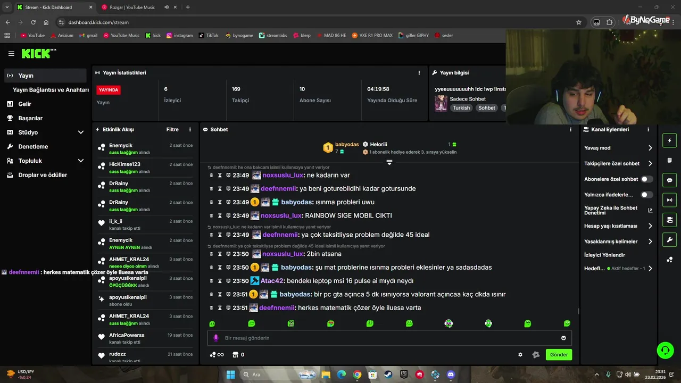The image size is (681, 383).
Task: Open the Kick hamburger menu
Action: coord(11,54)
